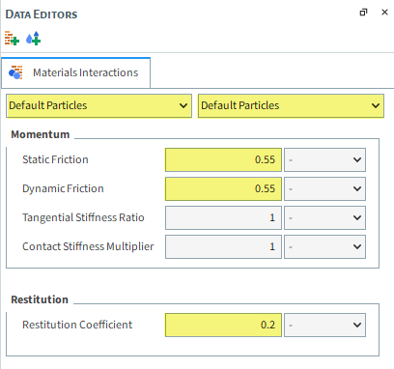Edit the Dynamic Friction value field
394x369 pixels.
[223, 188]
